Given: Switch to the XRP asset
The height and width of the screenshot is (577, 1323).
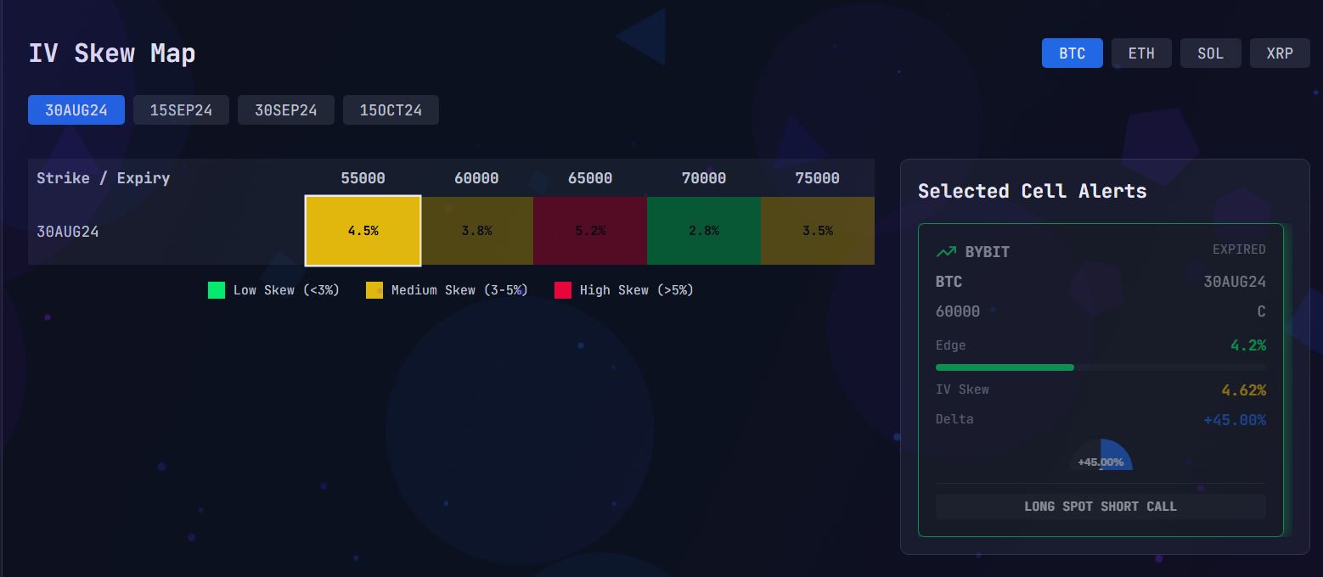Looking at the screenshot, I should (1280, 53).
